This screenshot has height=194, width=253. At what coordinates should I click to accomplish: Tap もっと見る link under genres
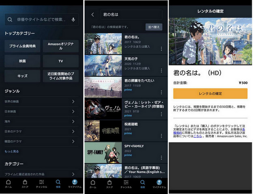12,152
